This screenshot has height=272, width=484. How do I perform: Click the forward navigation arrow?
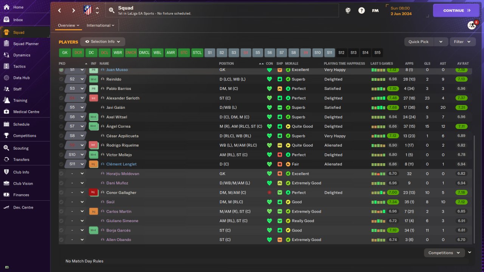pos(73,11)
